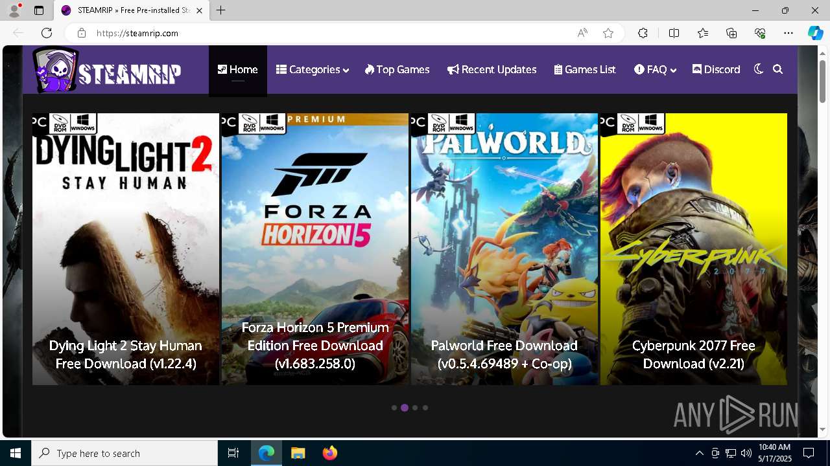Open Browser essentials heart icon
The width and height of the screenshot is (830, 466).
[760, 33]
